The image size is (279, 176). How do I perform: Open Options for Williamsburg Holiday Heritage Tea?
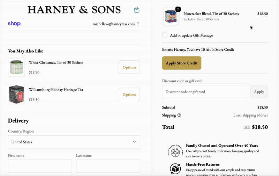coord(129,94)
